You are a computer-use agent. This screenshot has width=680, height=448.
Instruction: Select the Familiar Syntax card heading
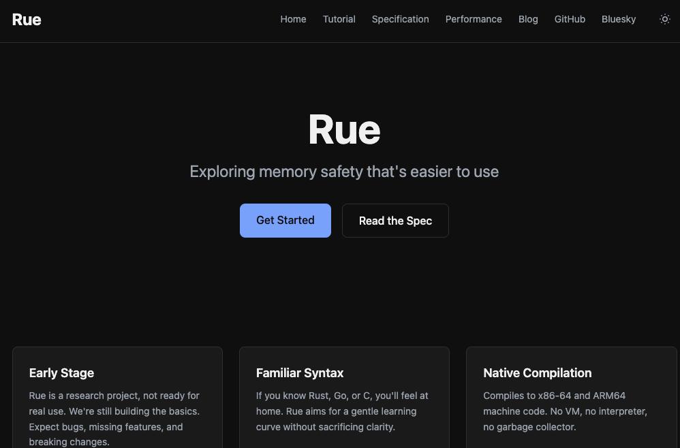(300, 373)
